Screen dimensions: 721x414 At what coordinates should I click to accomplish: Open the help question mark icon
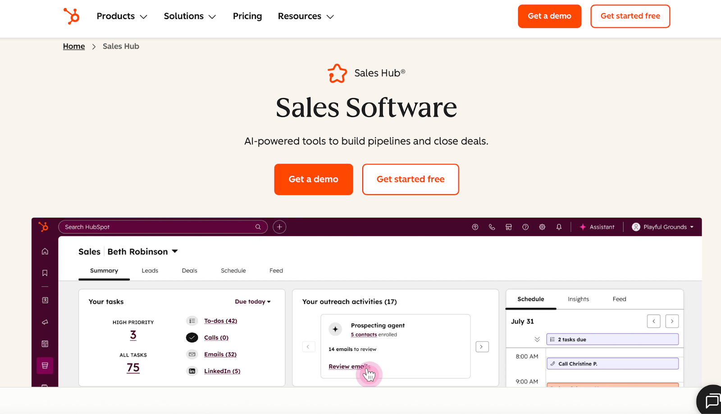point(525,227)
